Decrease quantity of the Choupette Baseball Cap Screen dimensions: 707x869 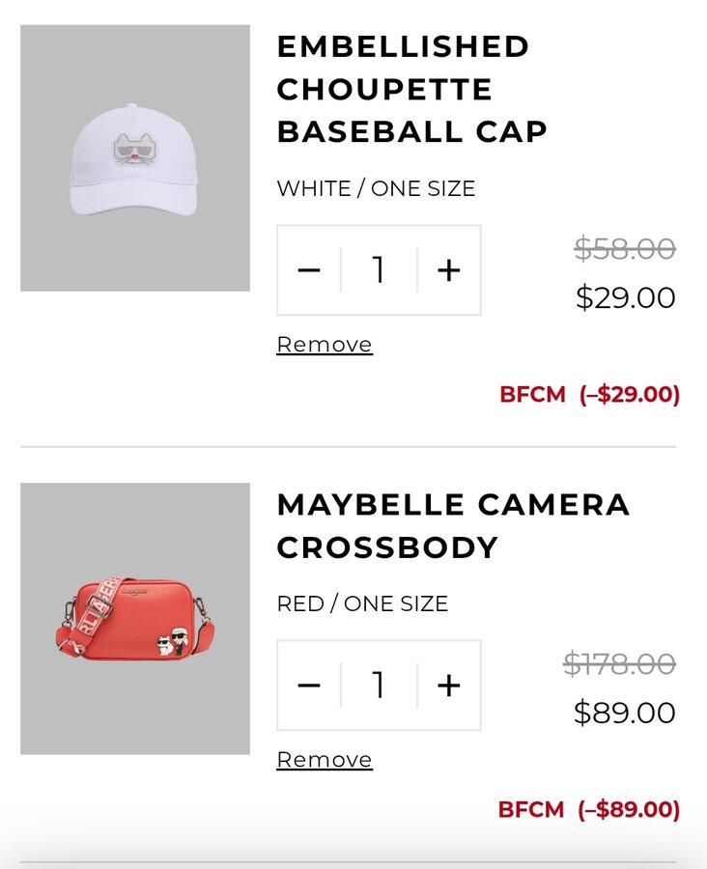(x=309, y=270)
